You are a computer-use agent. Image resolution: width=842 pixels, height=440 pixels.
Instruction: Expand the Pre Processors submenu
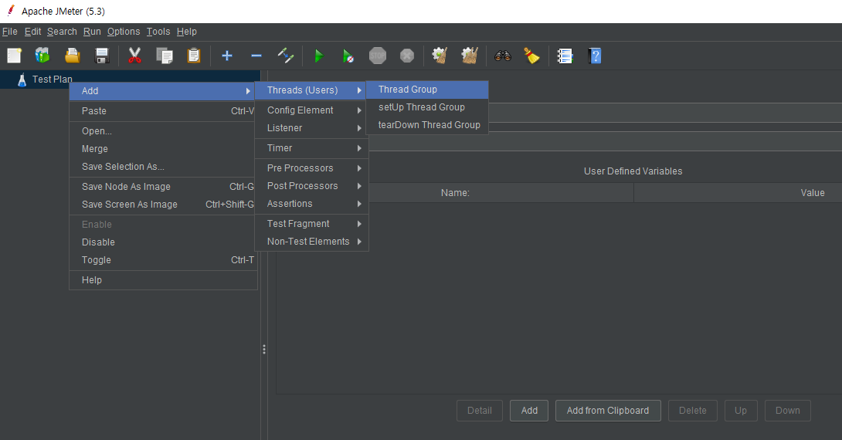click(311, 168)
